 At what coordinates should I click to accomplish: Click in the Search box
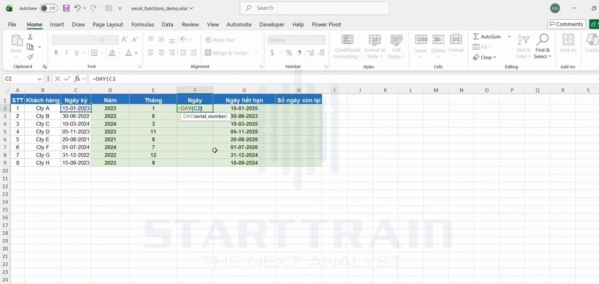click(x=314, y=8)
